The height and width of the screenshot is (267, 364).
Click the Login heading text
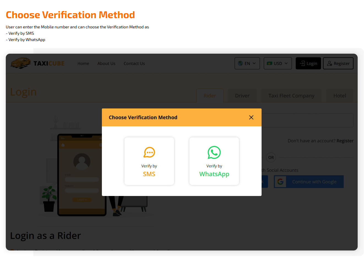click(23, 92)
